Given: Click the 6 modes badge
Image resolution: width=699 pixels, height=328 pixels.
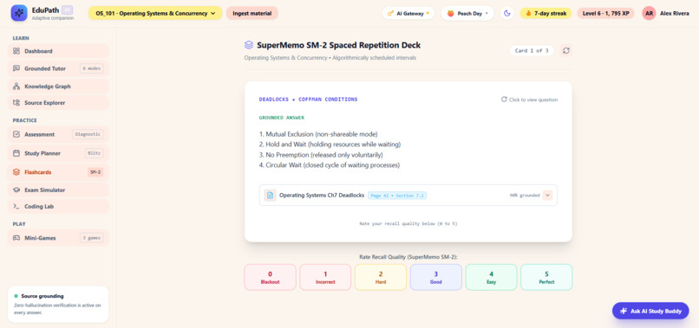Looking at the screenshot, I should 92,68.
